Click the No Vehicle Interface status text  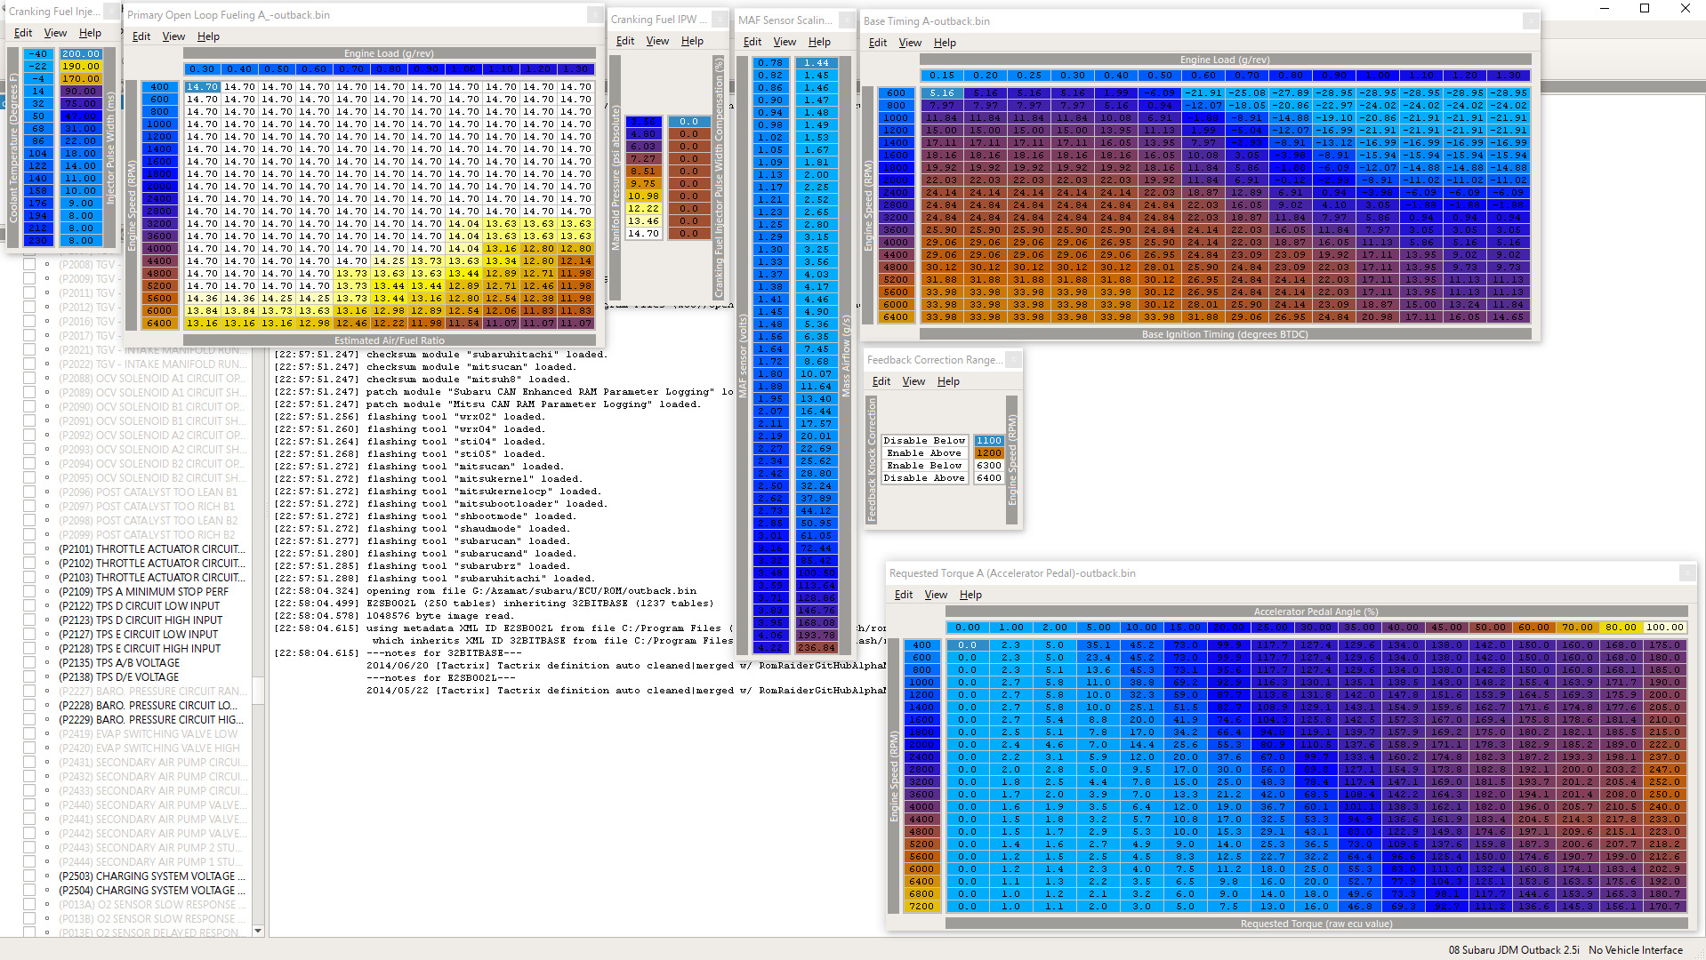[1636, 950]
